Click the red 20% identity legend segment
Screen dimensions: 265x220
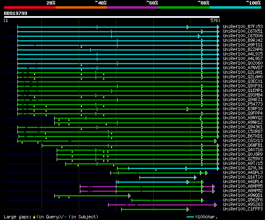(30, 7)
